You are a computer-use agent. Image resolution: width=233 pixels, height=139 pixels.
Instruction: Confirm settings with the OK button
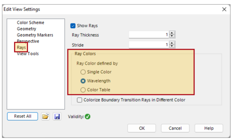[x=142, y=128]
